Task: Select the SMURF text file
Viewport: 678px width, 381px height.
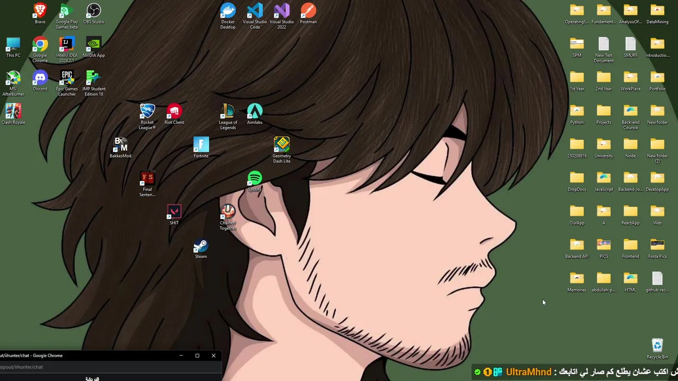Action: pyautogui.click(x=630, y=47)
